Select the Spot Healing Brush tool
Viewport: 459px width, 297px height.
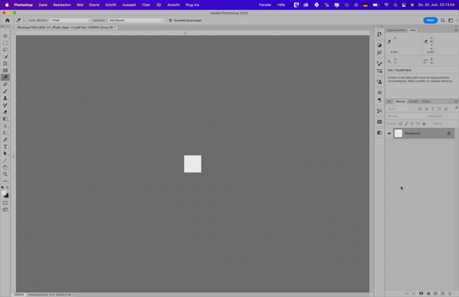5,85
